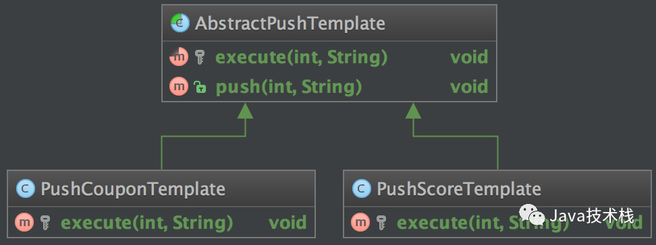The width and height of the screenshot is (656, 245).
Task: Select the push(int, String) method row
Action: tap(329, 87)
